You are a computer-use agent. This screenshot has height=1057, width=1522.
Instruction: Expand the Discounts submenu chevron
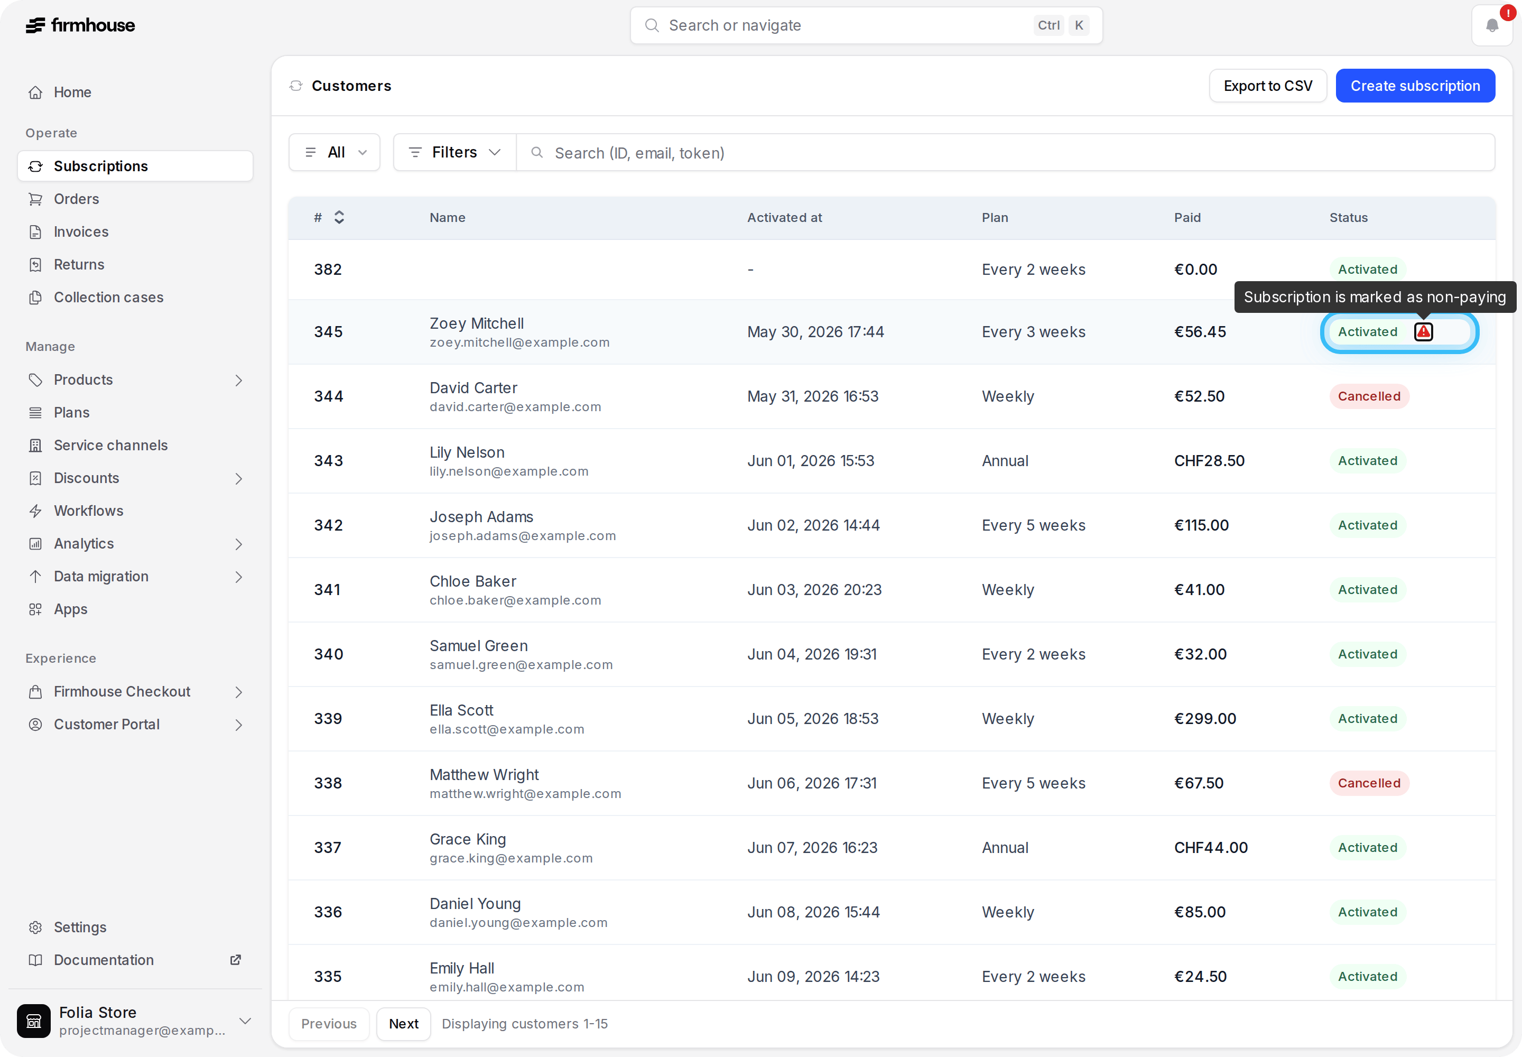tap(238, 479)
